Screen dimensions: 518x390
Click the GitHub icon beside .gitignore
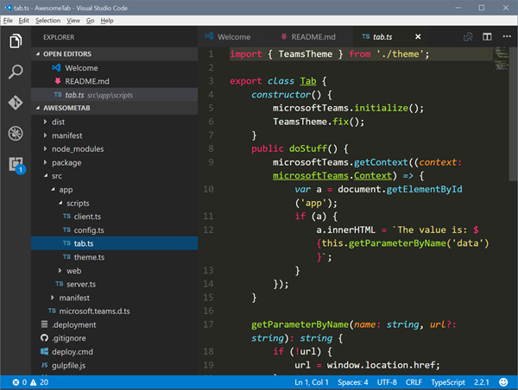44,338
